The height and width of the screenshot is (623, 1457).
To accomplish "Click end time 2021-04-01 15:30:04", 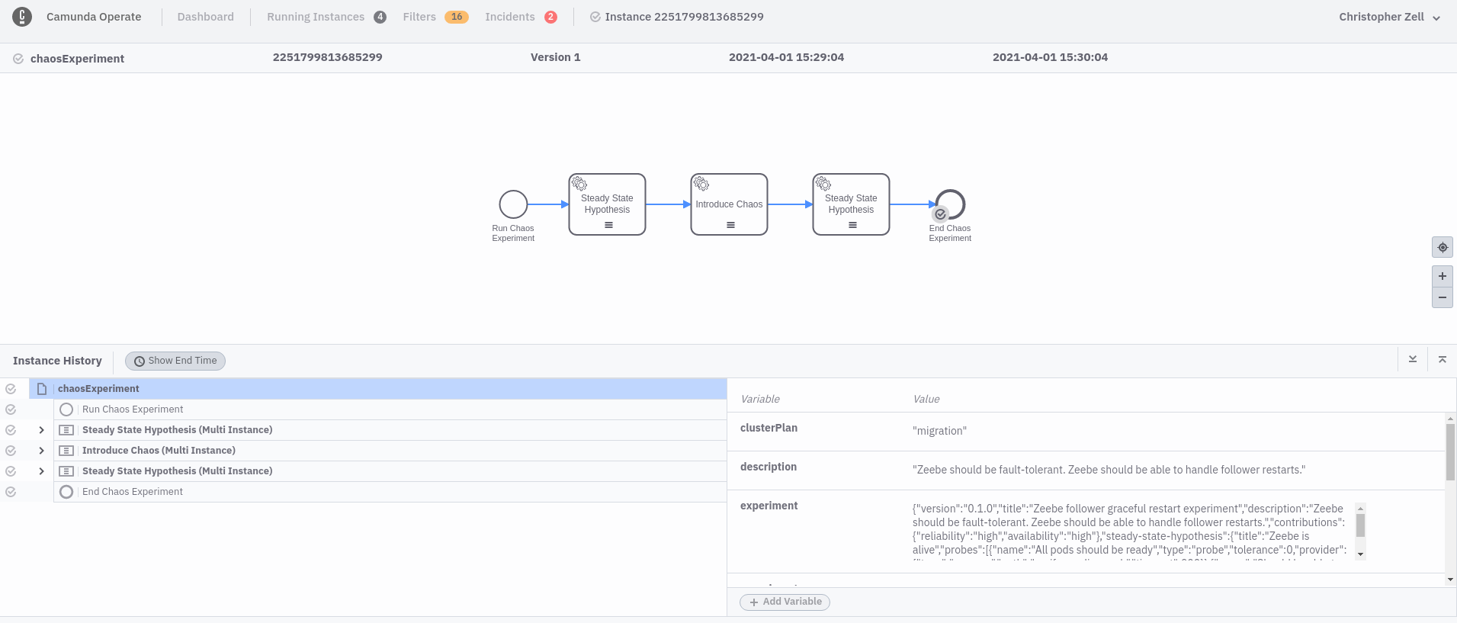I will [x=1050, y=57].
